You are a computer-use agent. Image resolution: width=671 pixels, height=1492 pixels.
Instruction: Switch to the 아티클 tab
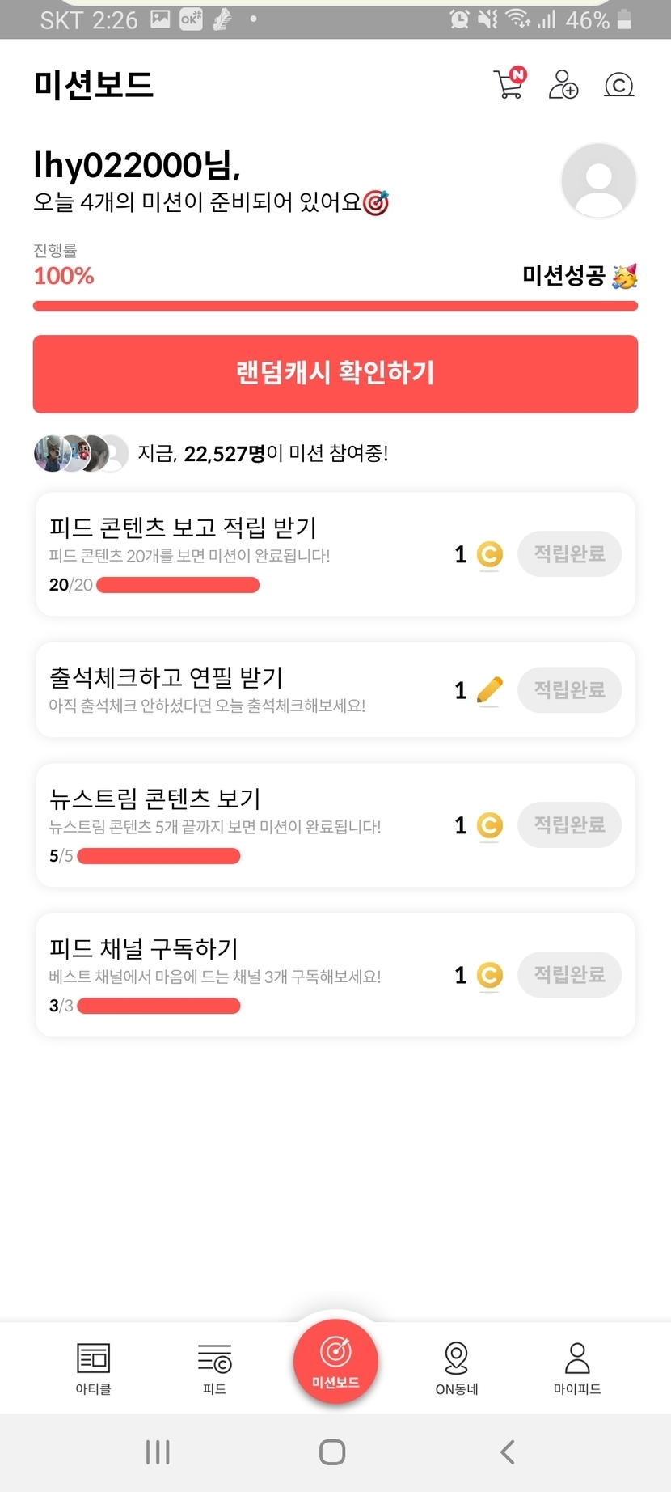[x=93, y=1368]
